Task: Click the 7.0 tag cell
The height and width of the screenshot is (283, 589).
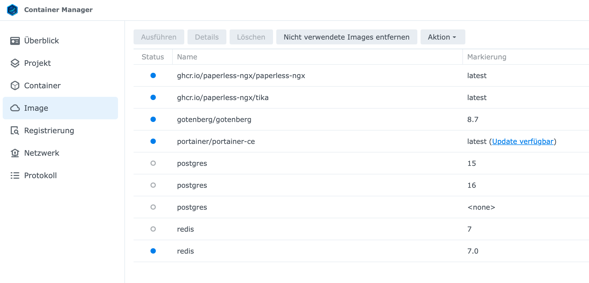Action: pos(473,251)
